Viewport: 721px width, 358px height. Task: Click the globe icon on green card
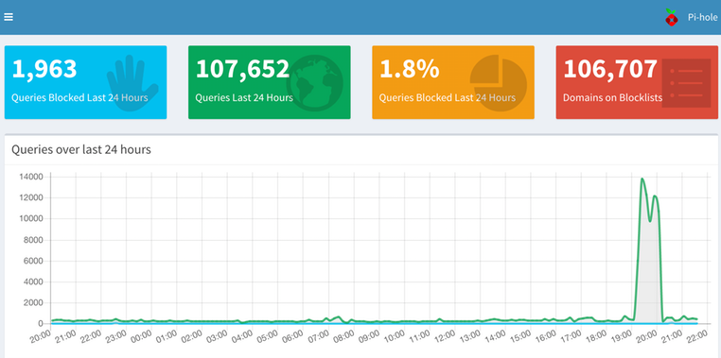(x=315, y=83)
